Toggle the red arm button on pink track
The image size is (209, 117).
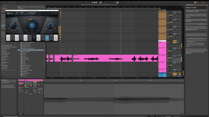tap(180, 48)
